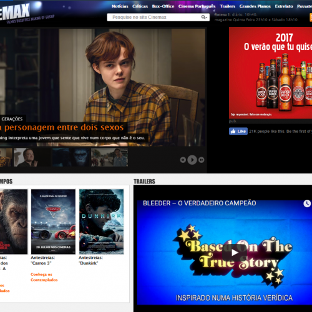Open the Carros 3 poster
Viewport: 312px width, 312px height.
tap(53, 222)
